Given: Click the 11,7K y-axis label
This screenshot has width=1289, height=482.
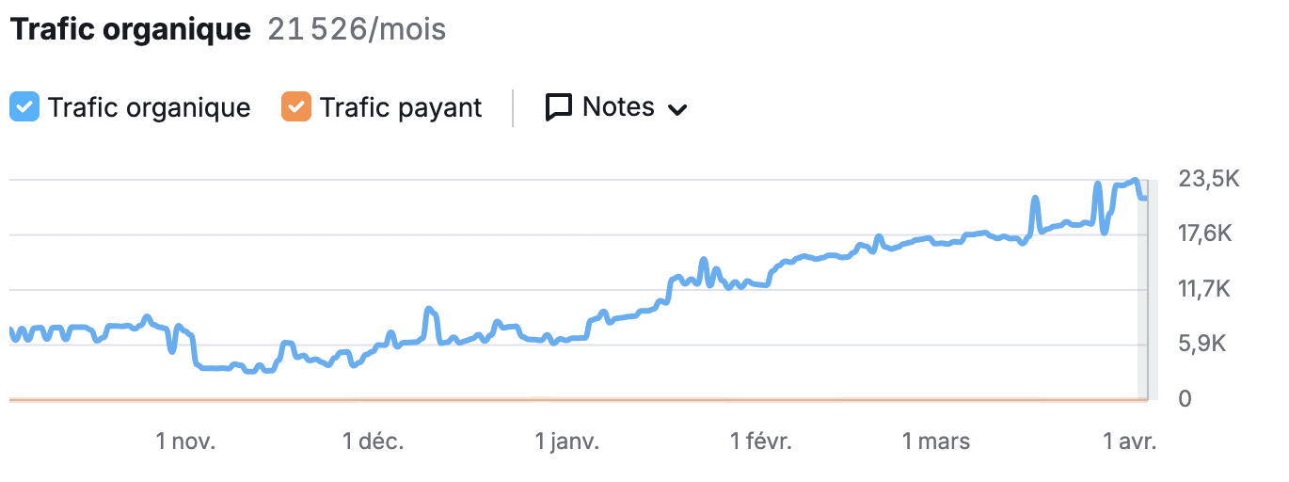Looking at the screenshot, I should tap(1206, 289).
